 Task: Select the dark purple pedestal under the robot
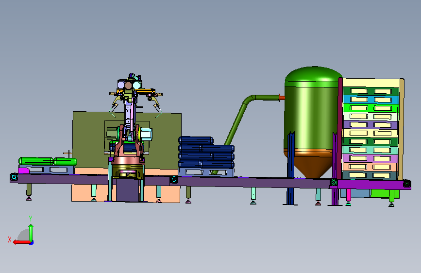click(127, 190)
